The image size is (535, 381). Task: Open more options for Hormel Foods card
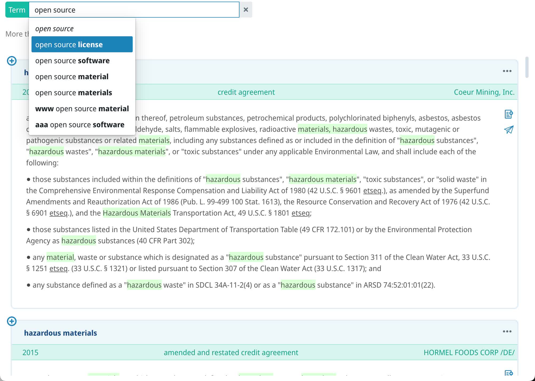[x=507, y=331]
